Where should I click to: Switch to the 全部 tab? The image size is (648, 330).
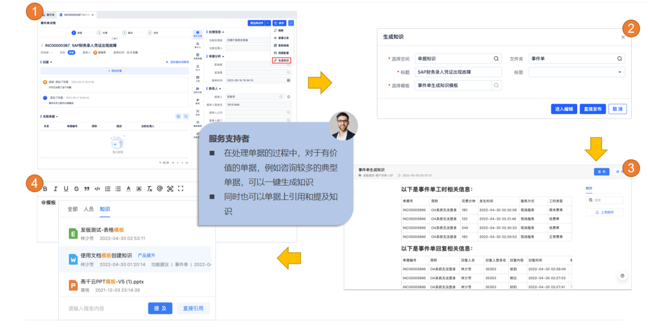[73, 209]
